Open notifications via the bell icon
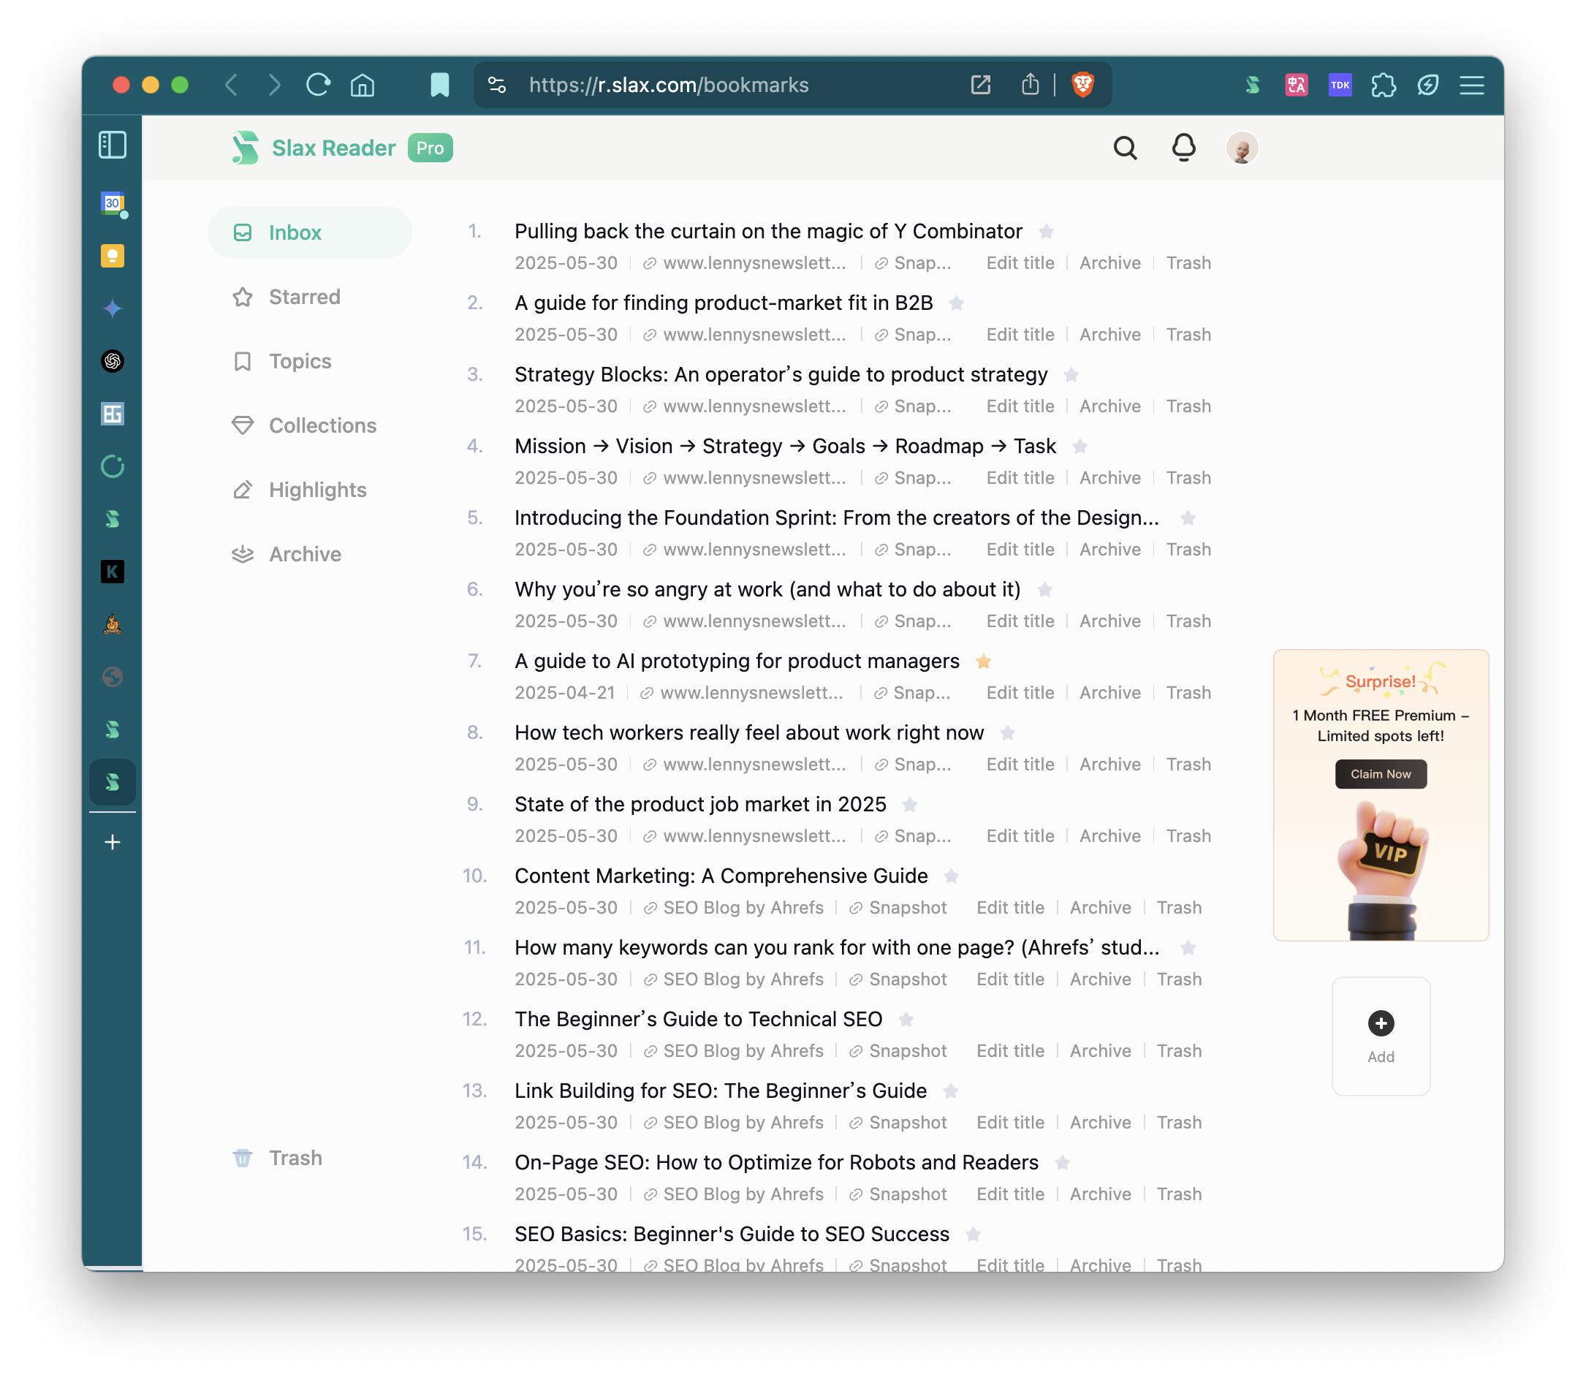This screenshot has height=1380, width=1586. pos(1183,147)
